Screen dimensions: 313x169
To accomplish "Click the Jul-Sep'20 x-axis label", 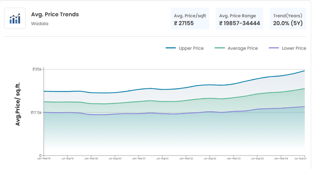I will click(x=115, y=158).
